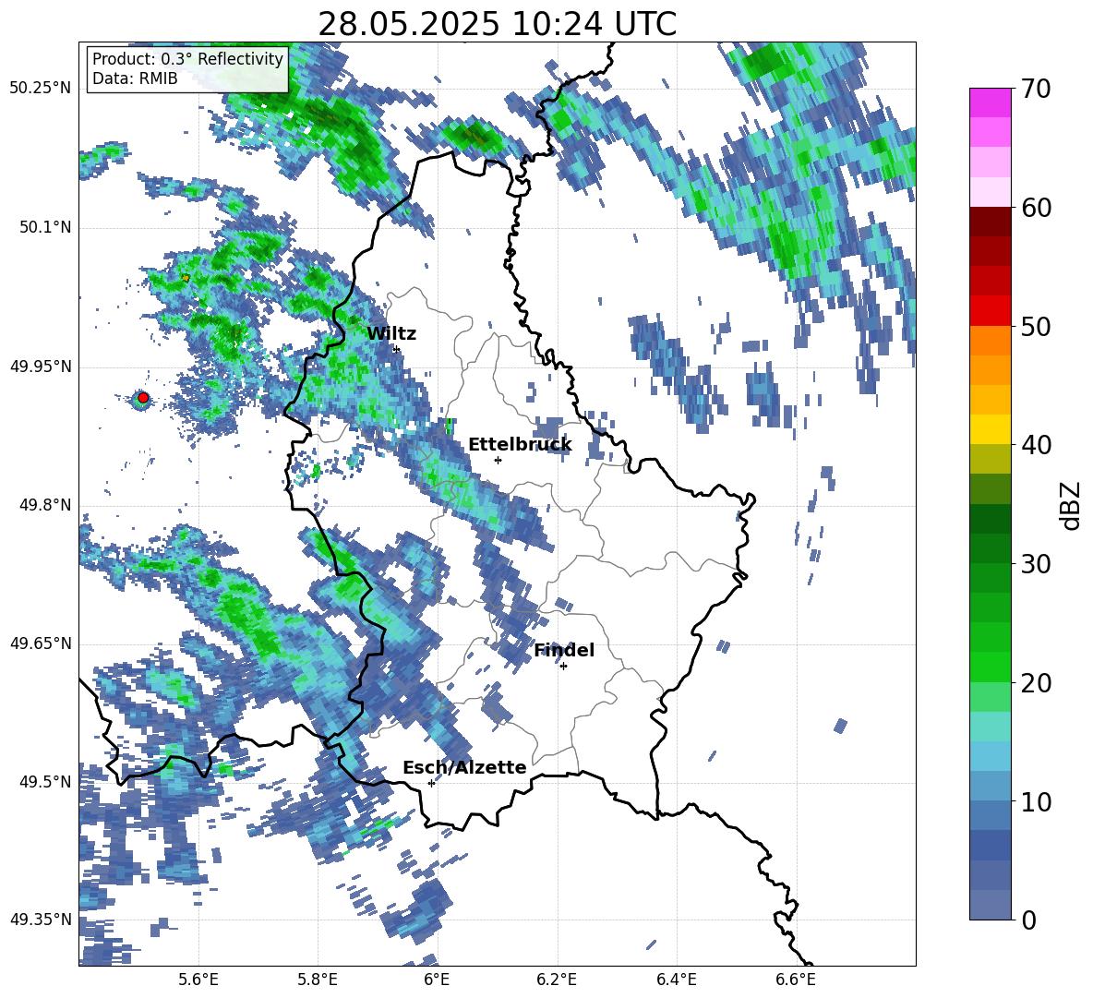Click the colorbar 40 tick label

(1036, 445)
